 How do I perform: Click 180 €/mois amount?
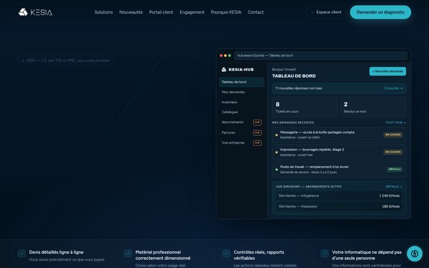390,207
